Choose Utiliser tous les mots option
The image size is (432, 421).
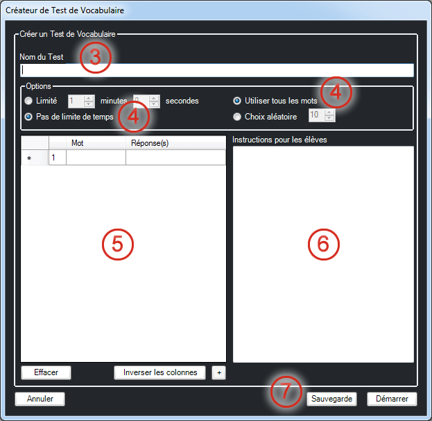(x=238, y=101)
